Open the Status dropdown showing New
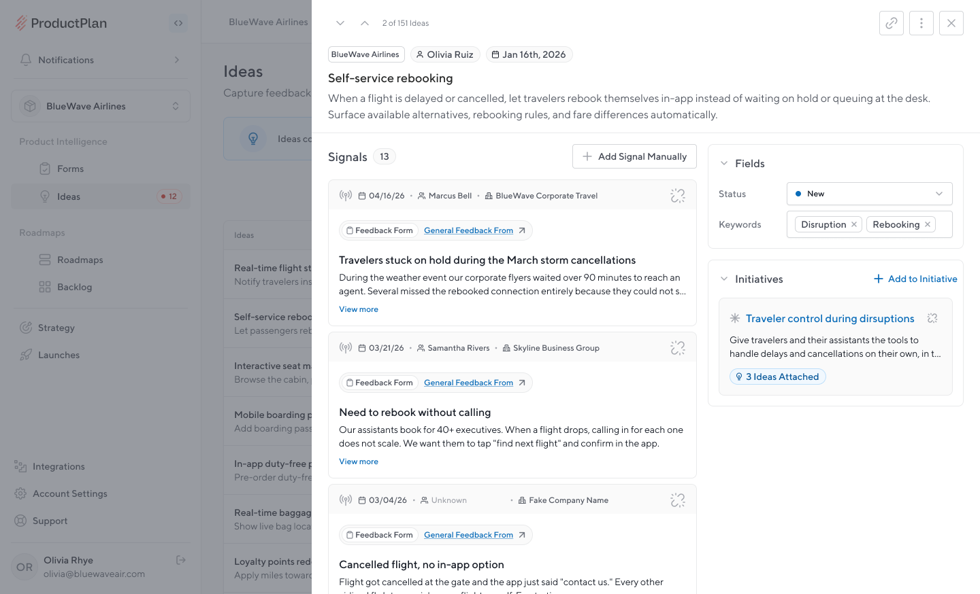This screenshot has height=594, width=980. [x=870, y=194]
